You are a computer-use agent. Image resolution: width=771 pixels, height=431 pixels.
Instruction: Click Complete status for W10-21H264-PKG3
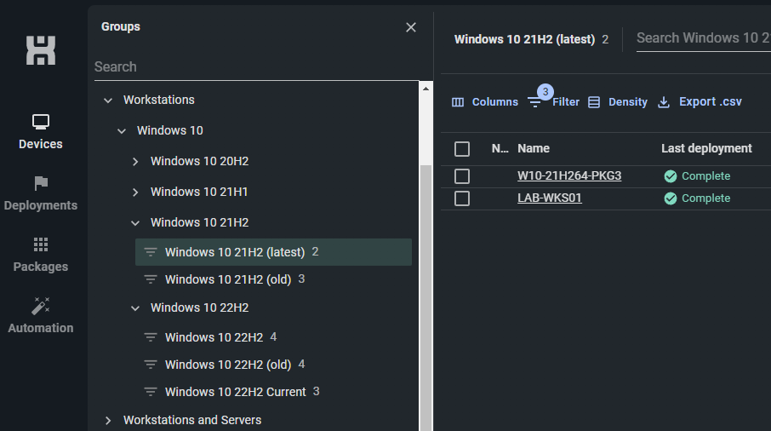click(706, 176)
